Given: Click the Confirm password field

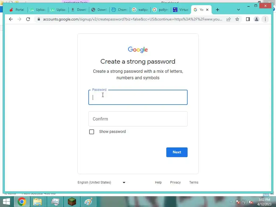Looking at the screenshot, I should click(x=138, y=119).
